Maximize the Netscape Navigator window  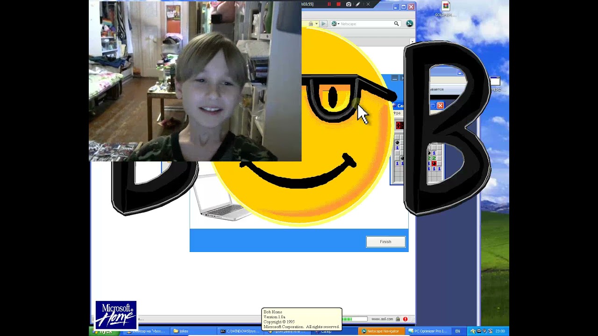coord(404,7)
